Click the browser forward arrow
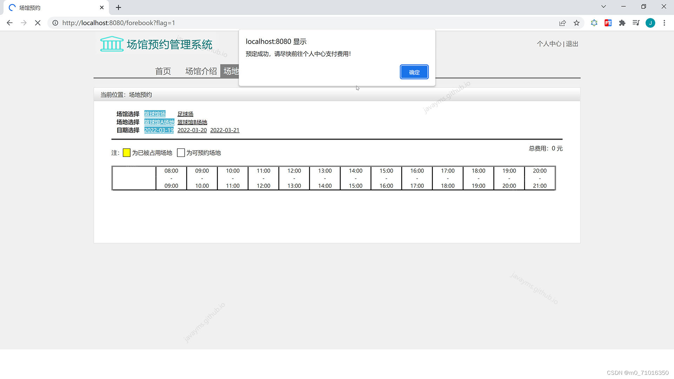674x379 pixels. tap(24, 23)
